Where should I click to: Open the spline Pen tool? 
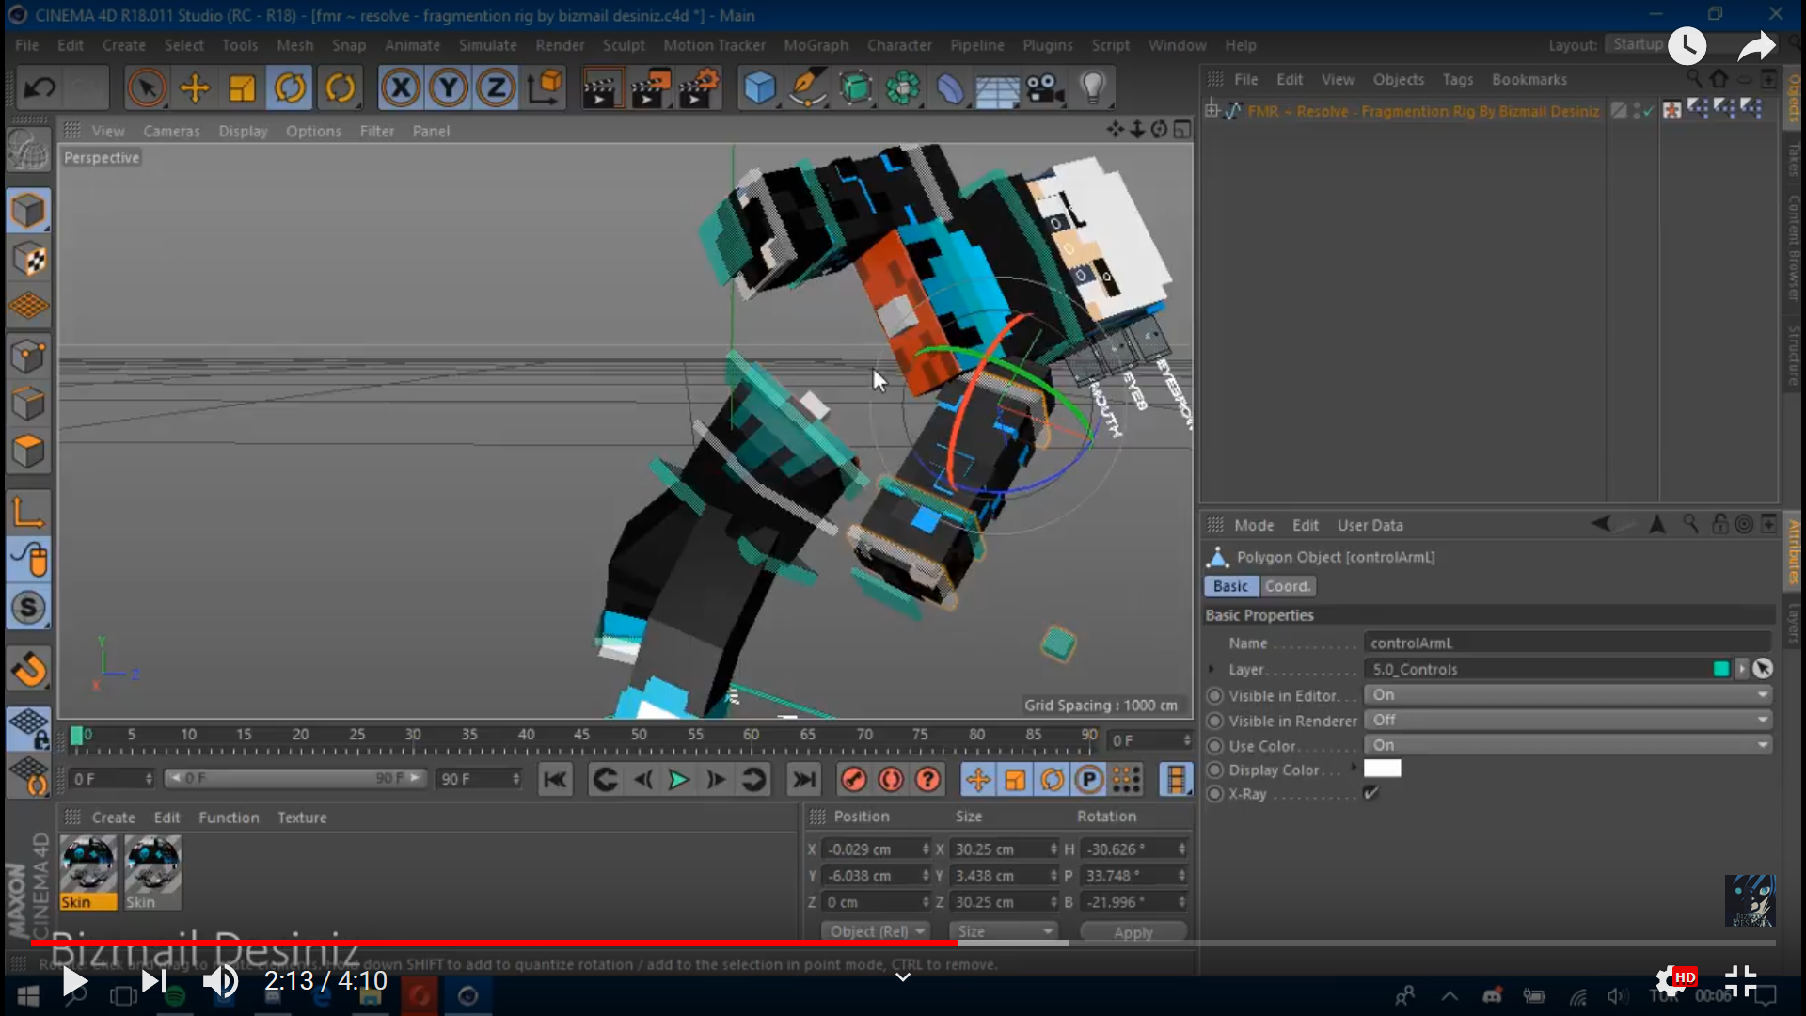pyautogui.click(x=807, y=88)
